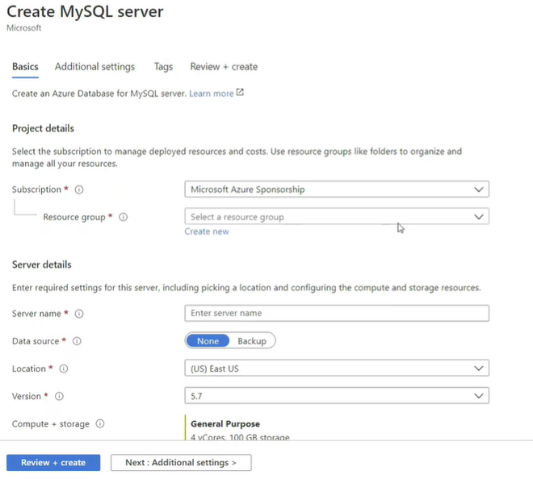
Task: Open the Tags tab
Action: pos(163,67)
